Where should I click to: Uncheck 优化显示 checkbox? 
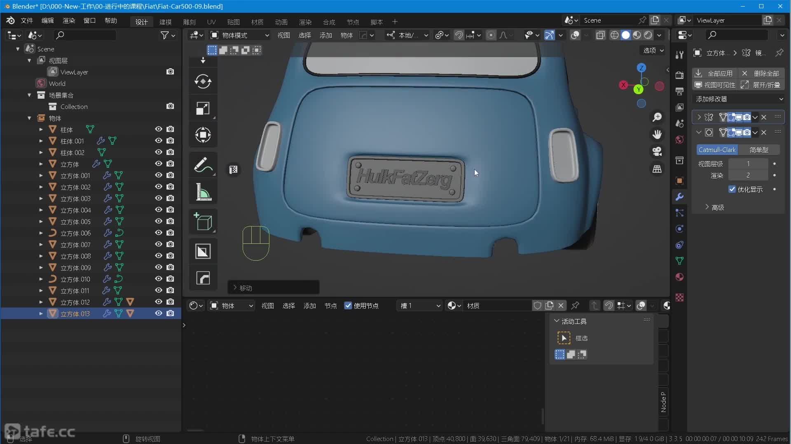tap(732, 189)
